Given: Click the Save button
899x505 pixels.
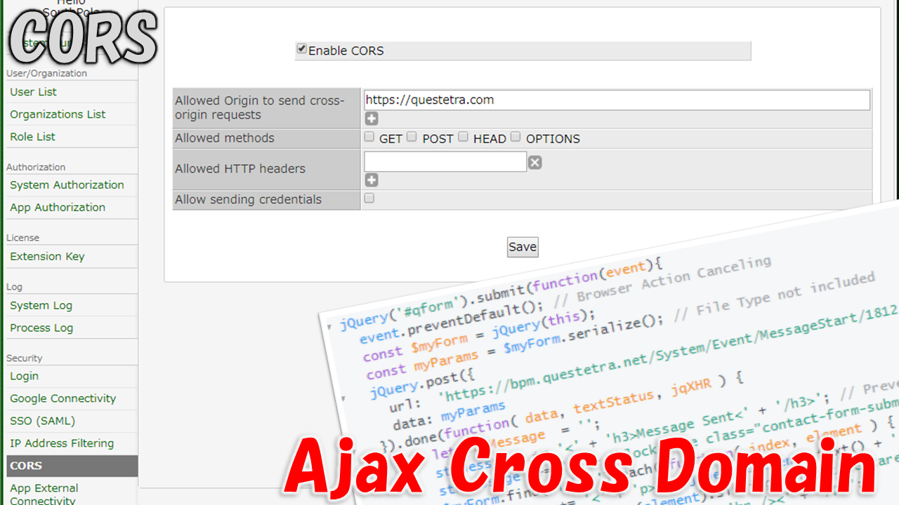Looking at the screenshot, I should tap(523, 247).
